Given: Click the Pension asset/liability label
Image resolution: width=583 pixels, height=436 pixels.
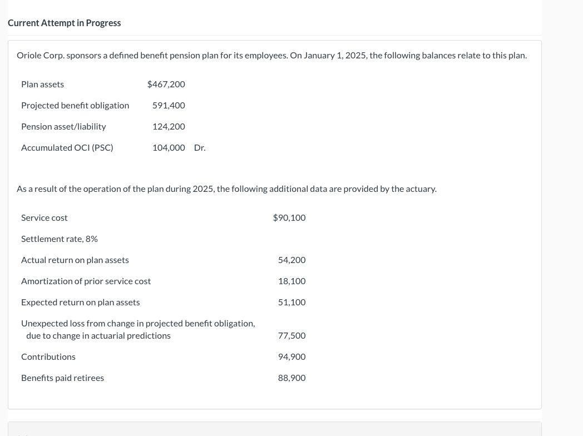Looking at the screenshot, I should point(63,126).
